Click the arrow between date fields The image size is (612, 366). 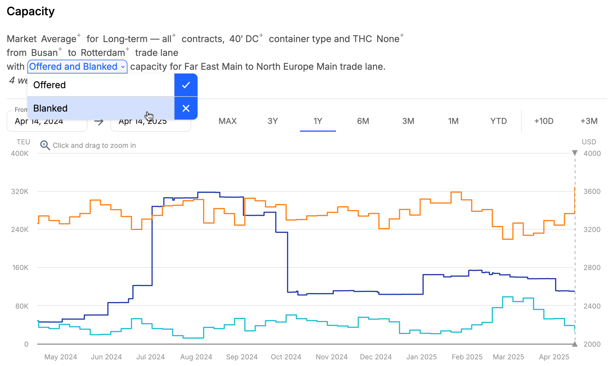pyautogui.click(x=99, y=121)
